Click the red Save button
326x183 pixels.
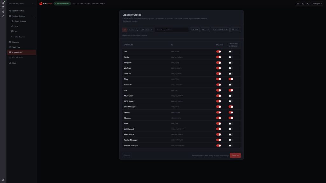235,155
